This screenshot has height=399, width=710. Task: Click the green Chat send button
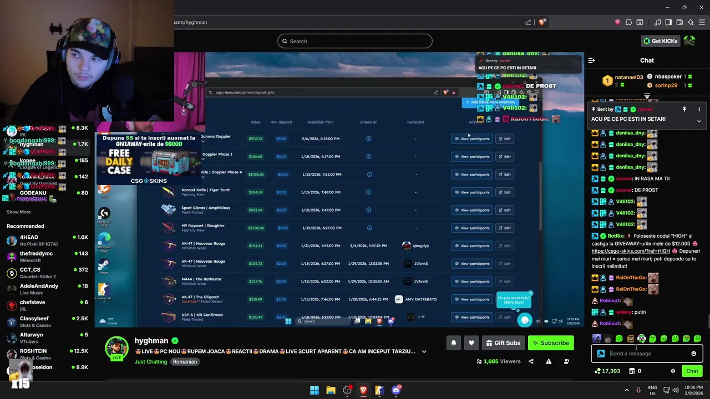[x=692, y=371]
